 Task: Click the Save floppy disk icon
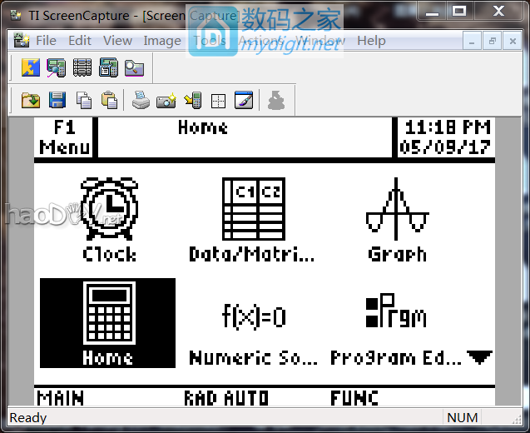pyautogui.click(x=57, y=101)
